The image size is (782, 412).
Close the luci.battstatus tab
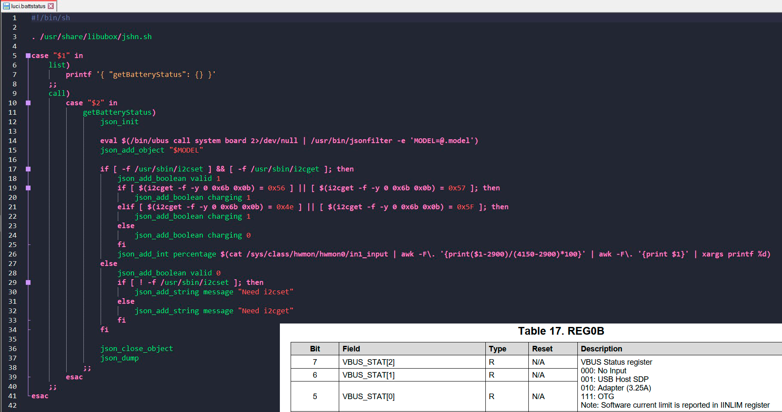click(x=51, y=6)
